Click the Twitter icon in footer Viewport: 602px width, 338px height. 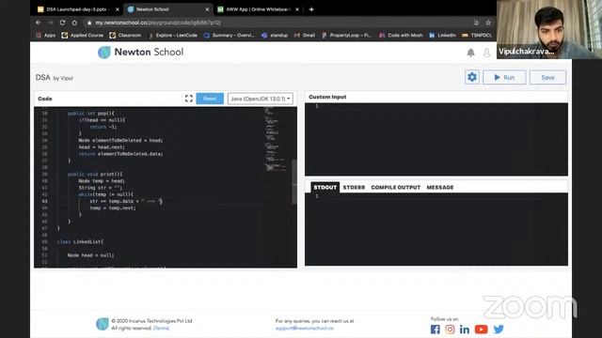499,330
